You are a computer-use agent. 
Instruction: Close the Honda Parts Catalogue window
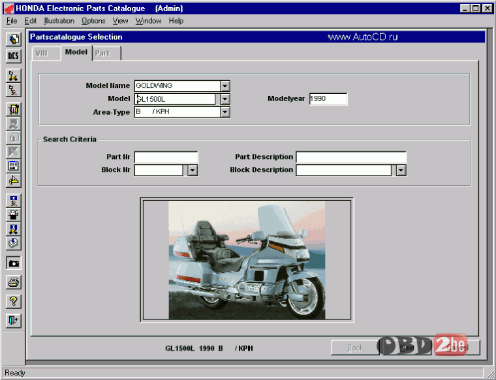[488, 8]
